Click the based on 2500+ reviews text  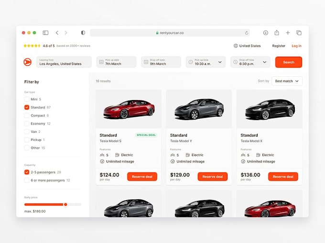coord(74,46)
